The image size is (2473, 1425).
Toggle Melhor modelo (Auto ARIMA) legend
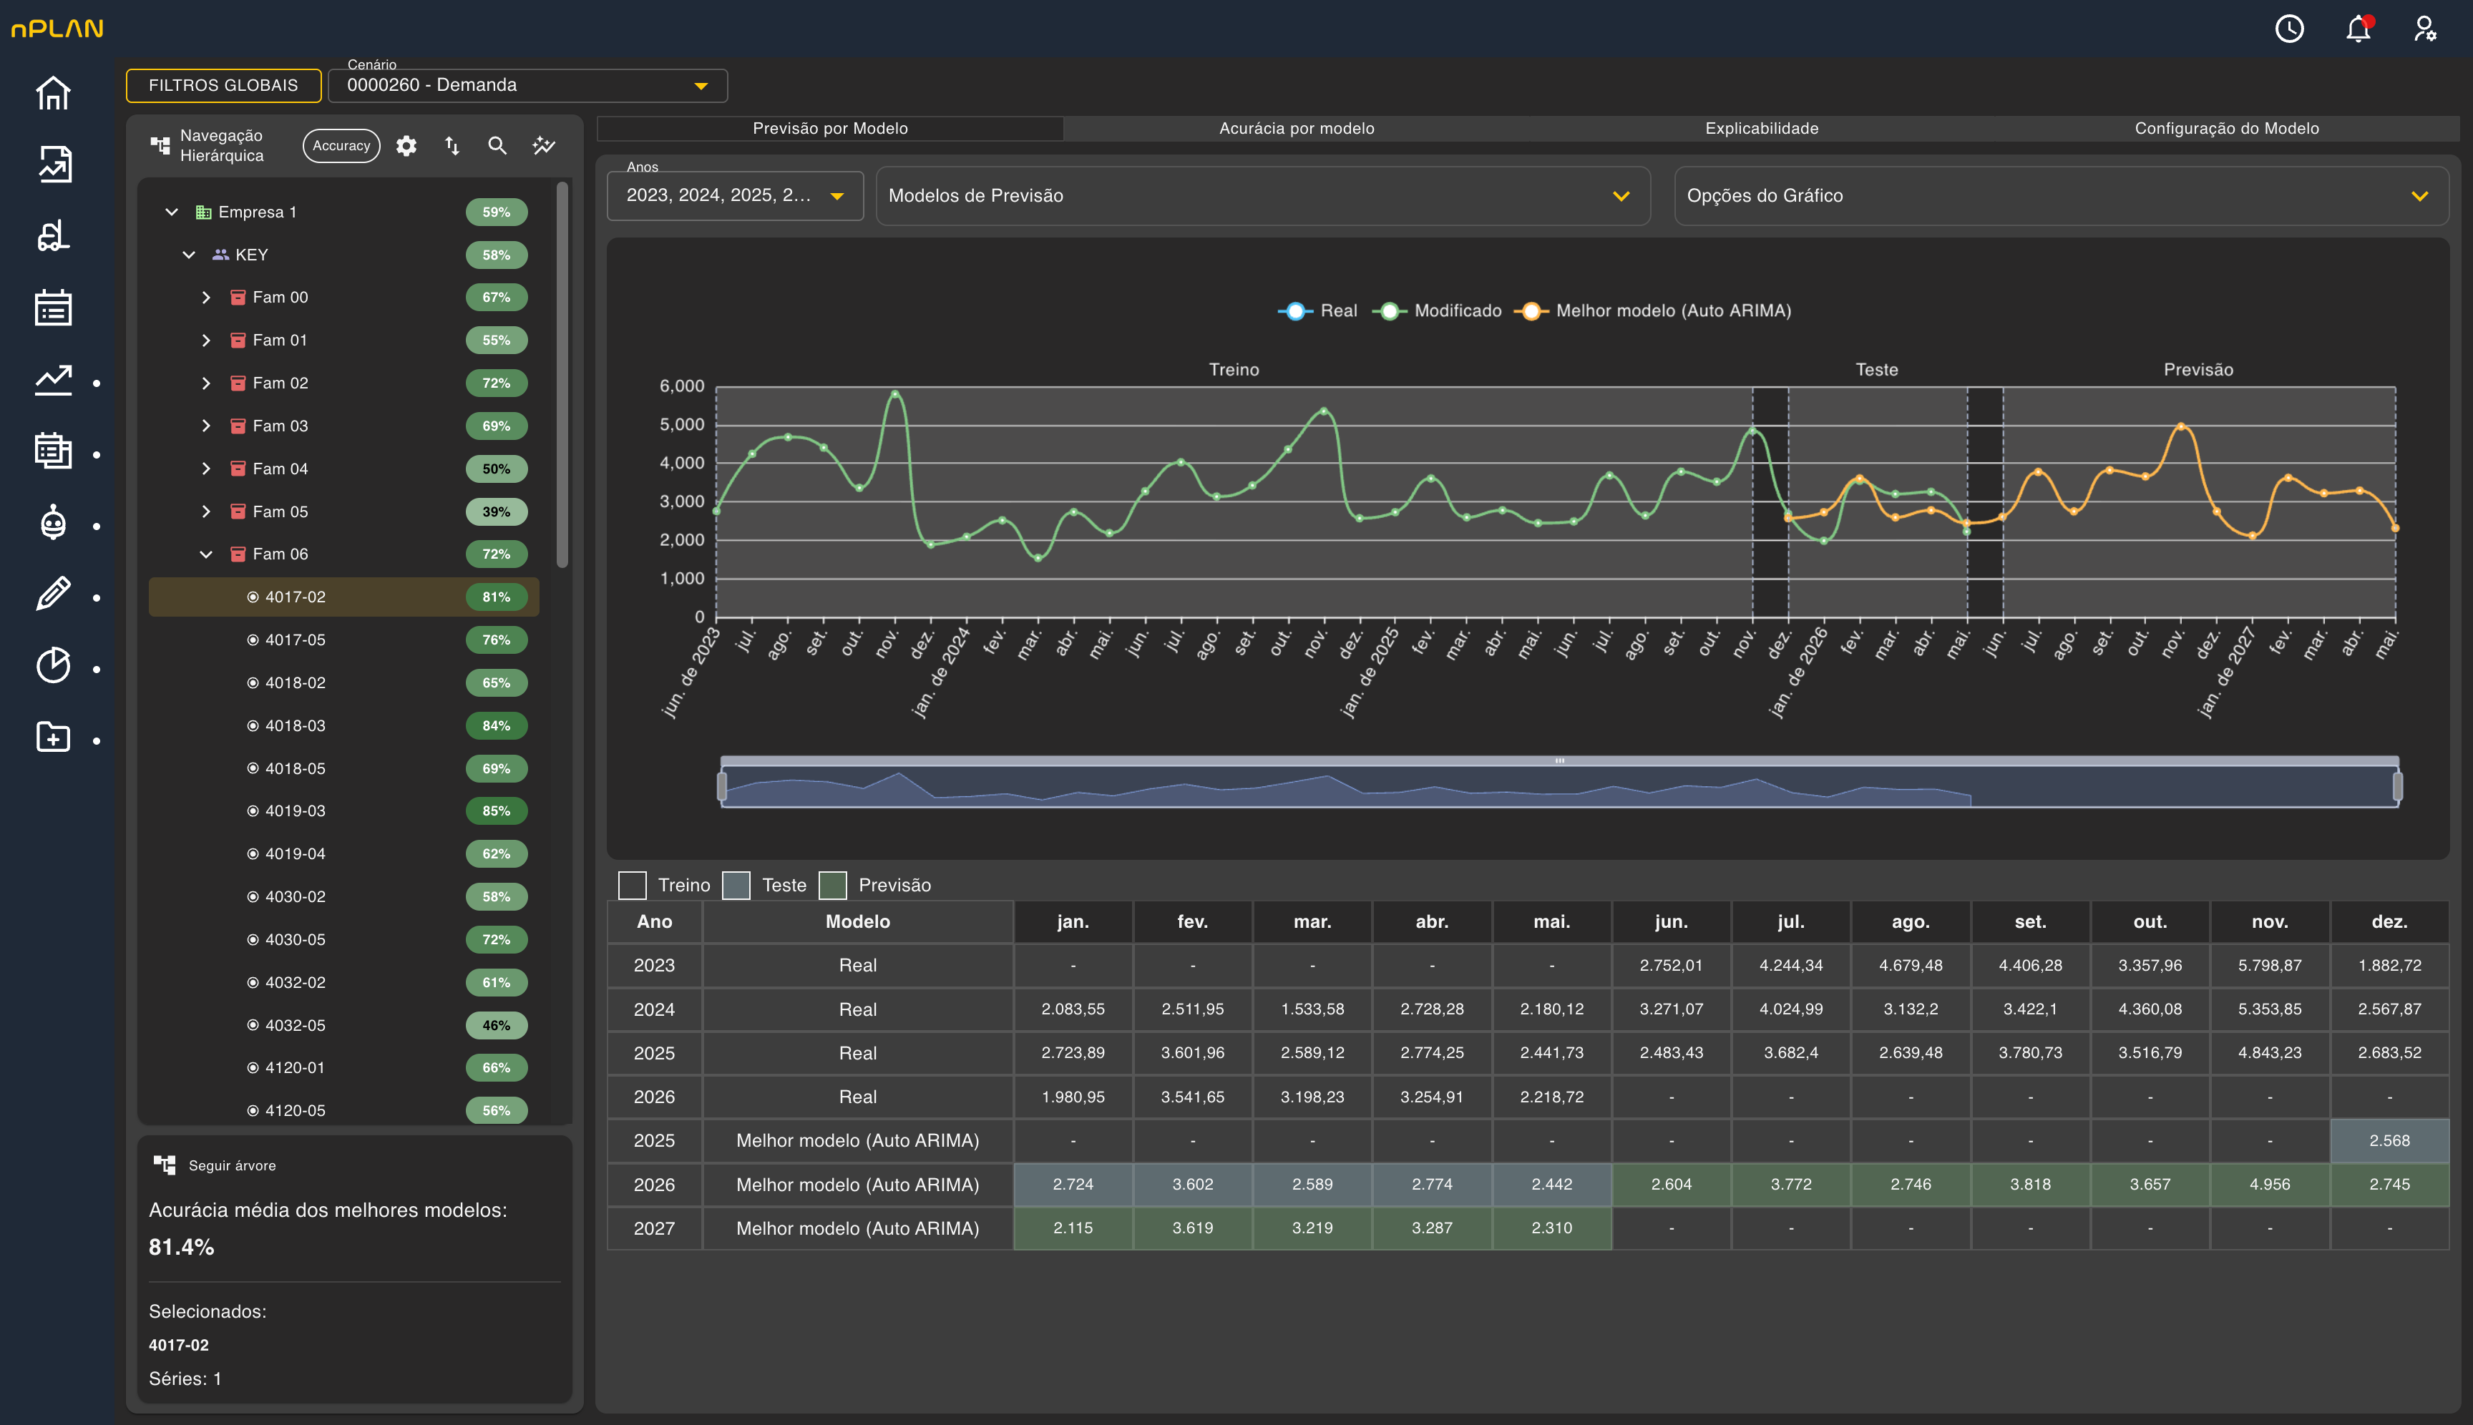tap(1652, 311)
